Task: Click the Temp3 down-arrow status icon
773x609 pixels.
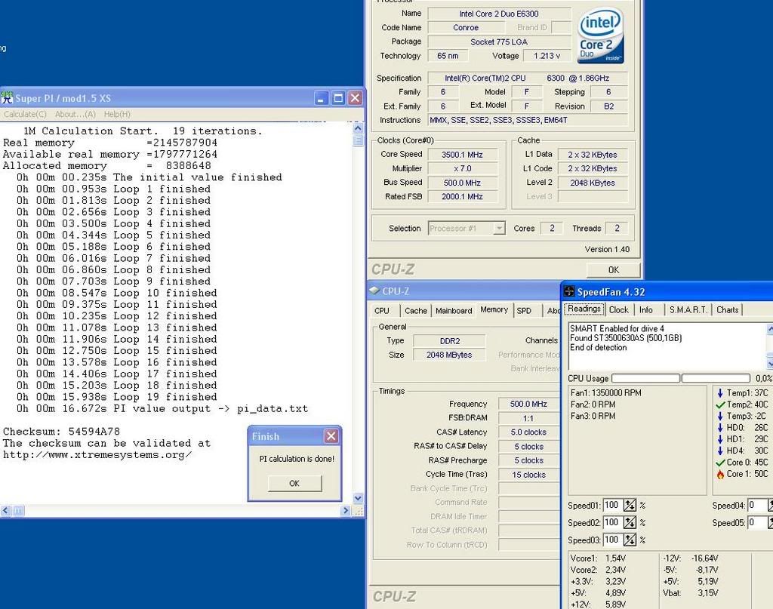Action: pyautogui.click(x=720, y=416)
